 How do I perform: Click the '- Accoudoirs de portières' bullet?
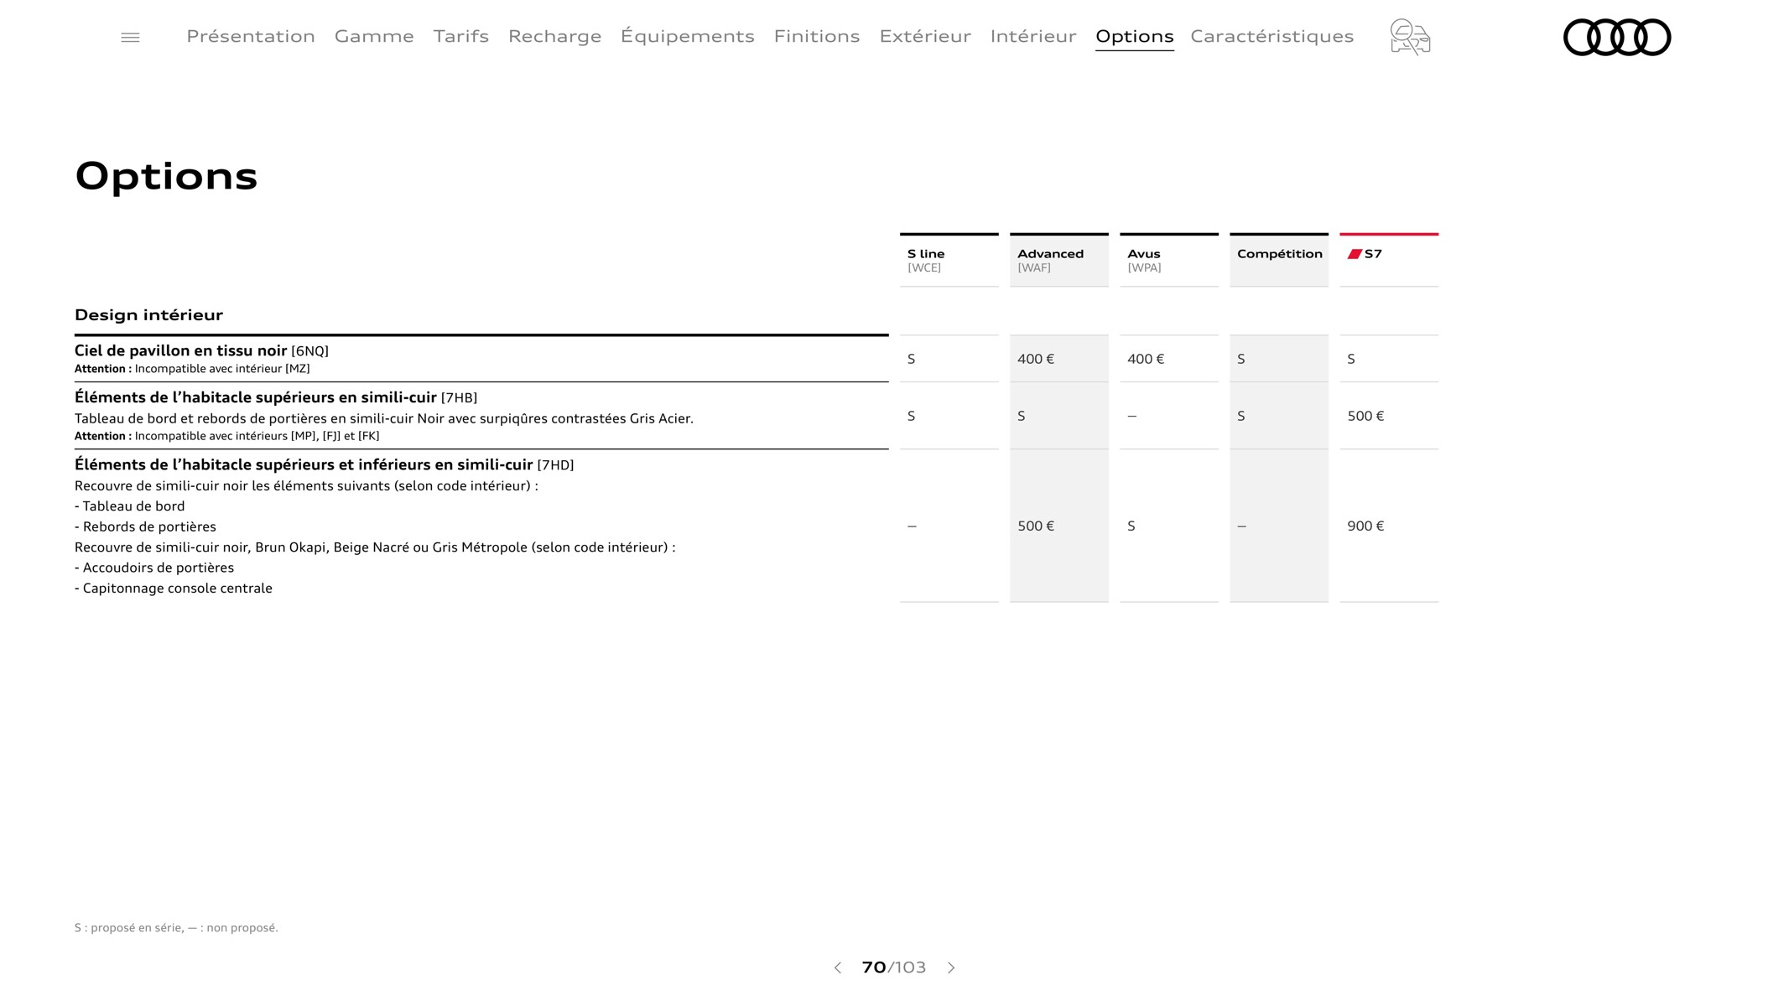(154, 568)
